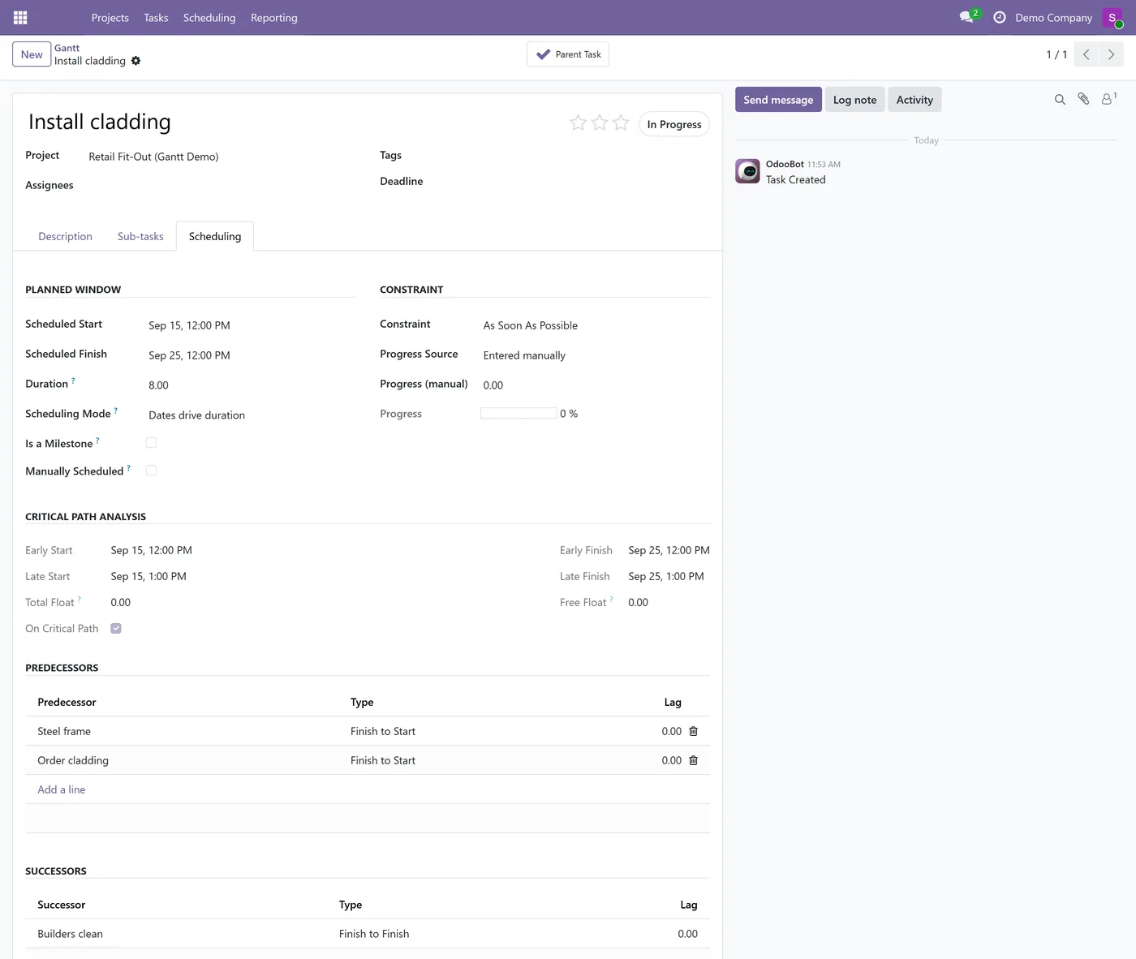Open the Progress Source dropdown
The image size is (1136, 959).
point(596,355)
